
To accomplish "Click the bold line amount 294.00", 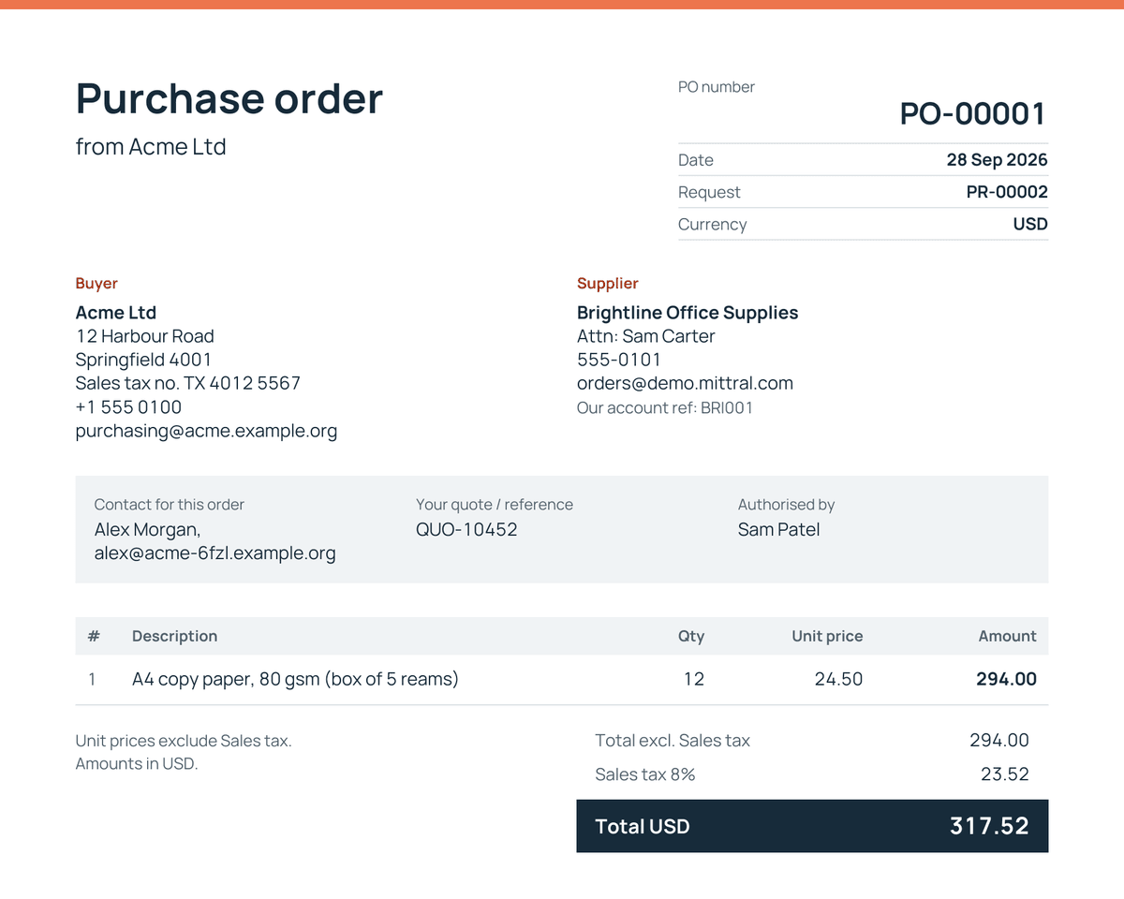I will point(1006,679).
